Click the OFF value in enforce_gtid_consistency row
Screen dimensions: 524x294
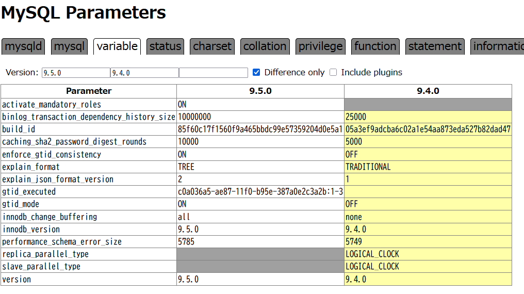[x=352, y=154]
